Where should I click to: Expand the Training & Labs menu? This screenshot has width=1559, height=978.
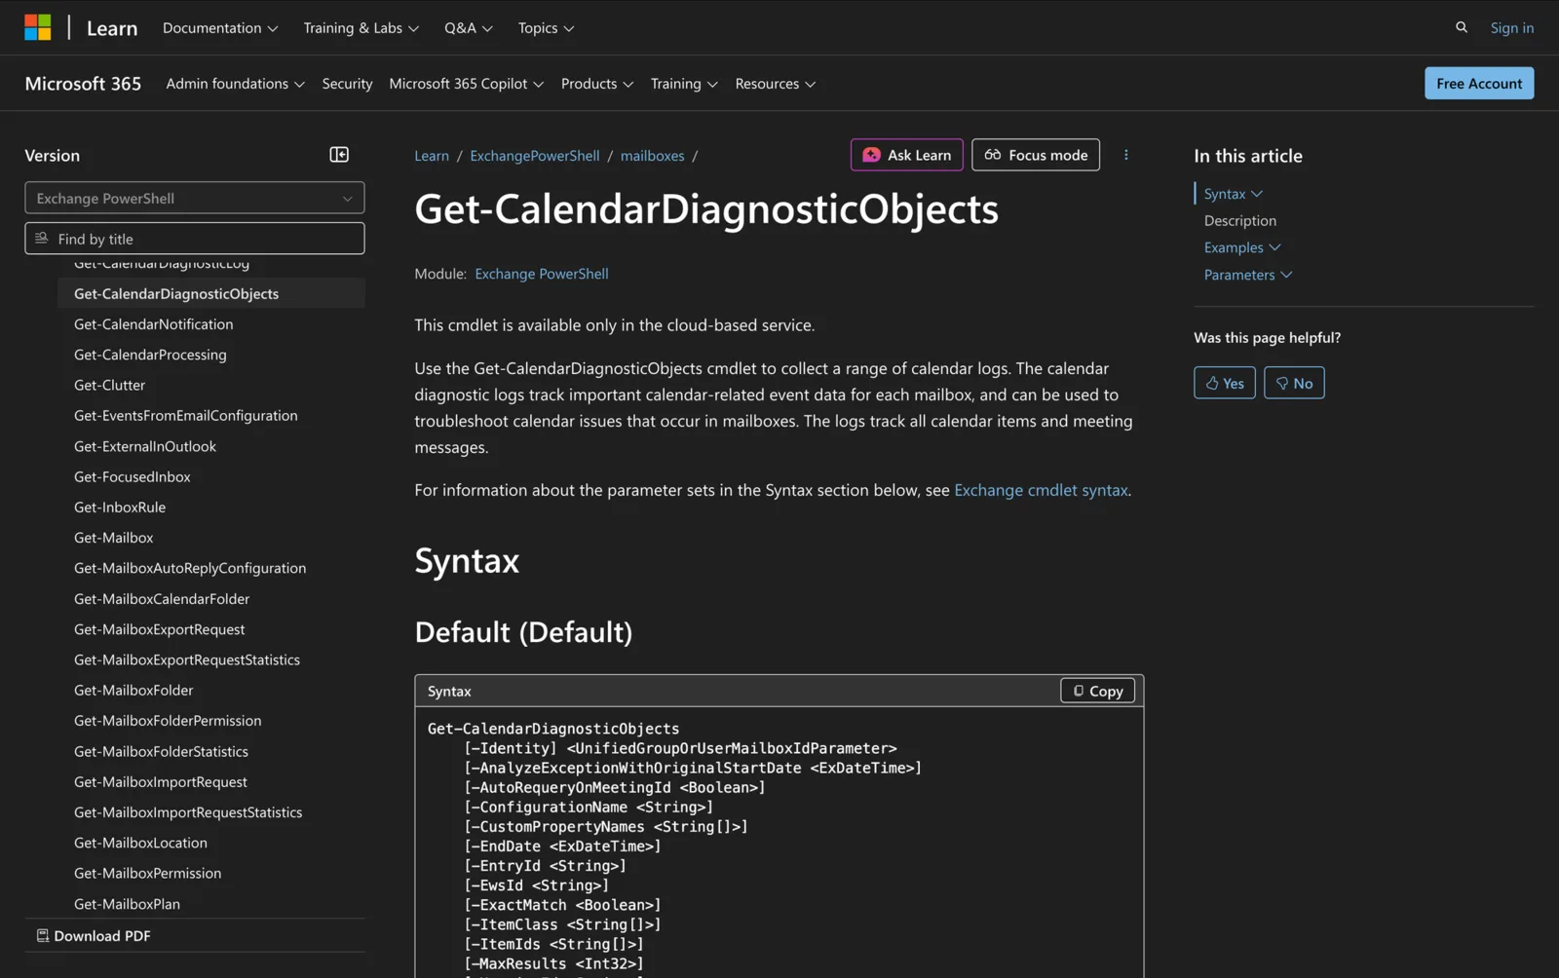[x=361, y=27]
